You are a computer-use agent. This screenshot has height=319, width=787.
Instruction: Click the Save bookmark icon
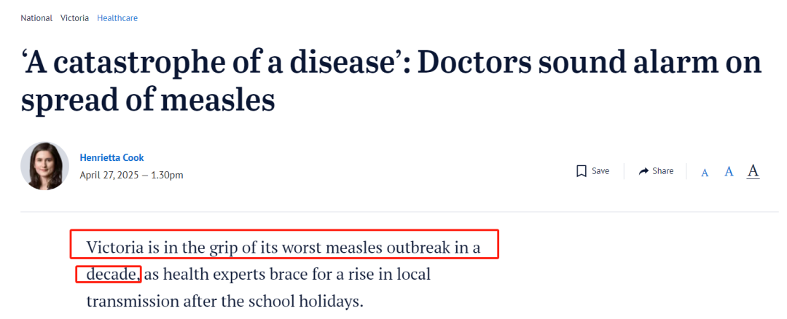582,171
